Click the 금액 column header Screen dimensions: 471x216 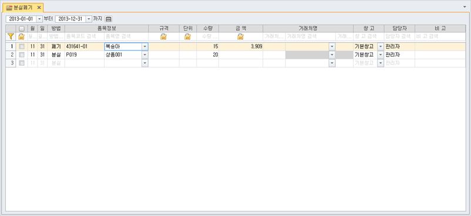coord(241,29)
